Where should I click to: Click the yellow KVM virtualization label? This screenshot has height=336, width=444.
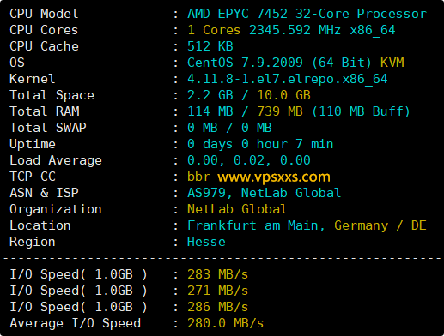[x=392, y=63]
